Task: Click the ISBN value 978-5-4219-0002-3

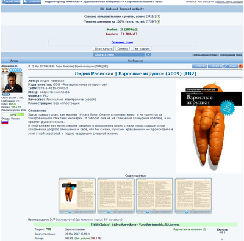Action: (53, 88)
